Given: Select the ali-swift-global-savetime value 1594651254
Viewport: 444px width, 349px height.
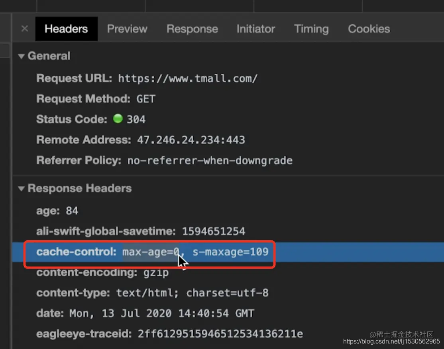Looking at the screenshot, I should (214, 231).
